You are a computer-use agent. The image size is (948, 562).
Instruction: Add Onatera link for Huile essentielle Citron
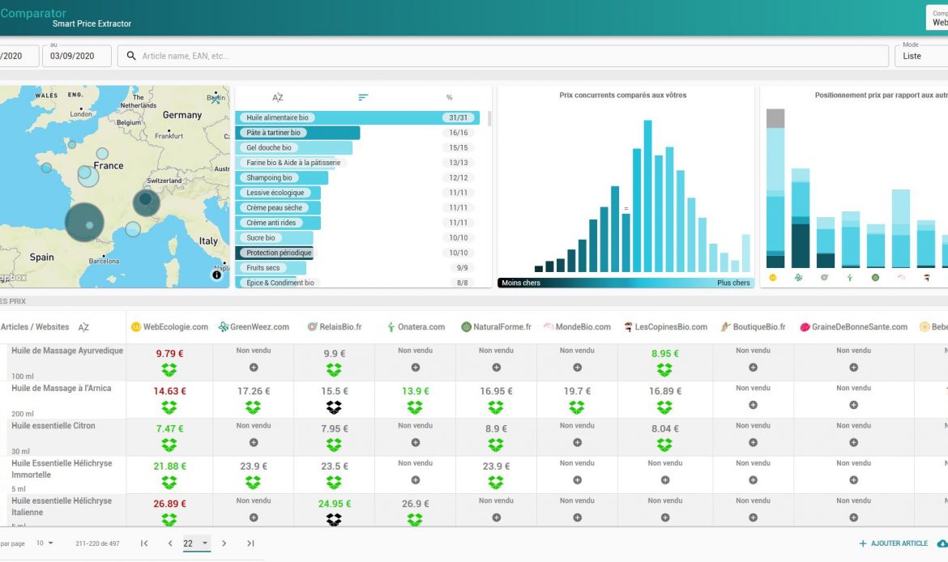416,442
